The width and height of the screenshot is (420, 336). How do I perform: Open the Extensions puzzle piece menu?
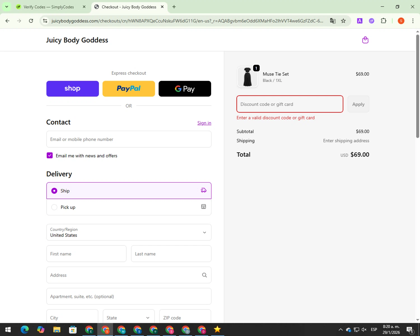(x=384, y=21)
